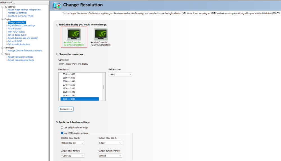281x161 pixels.
Task: Open Output dynamic range dropdown
Action: (110, 156)
